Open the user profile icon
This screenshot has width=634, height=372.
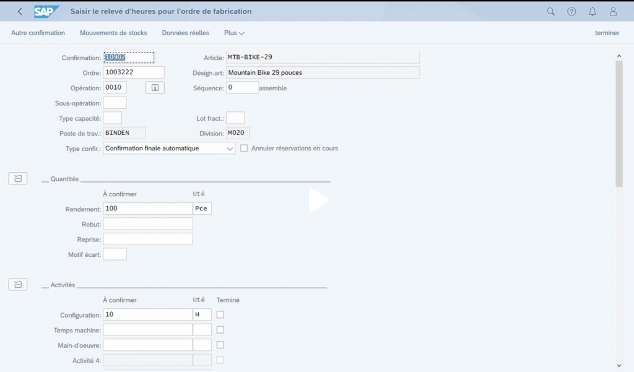613,11
